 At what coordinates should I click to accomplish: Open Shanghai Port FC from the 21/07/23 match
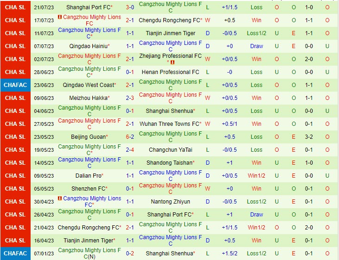click(89, 7)
